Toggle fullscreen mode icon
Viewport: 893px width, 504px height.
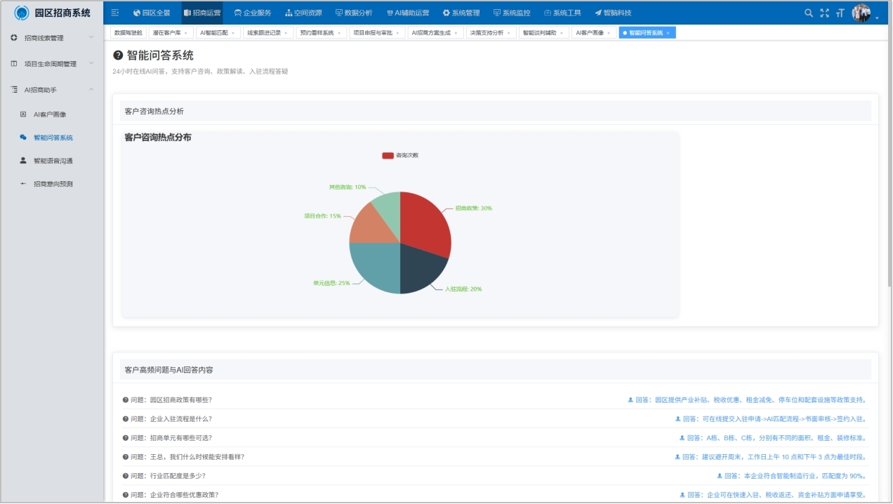tap(825, 13)
